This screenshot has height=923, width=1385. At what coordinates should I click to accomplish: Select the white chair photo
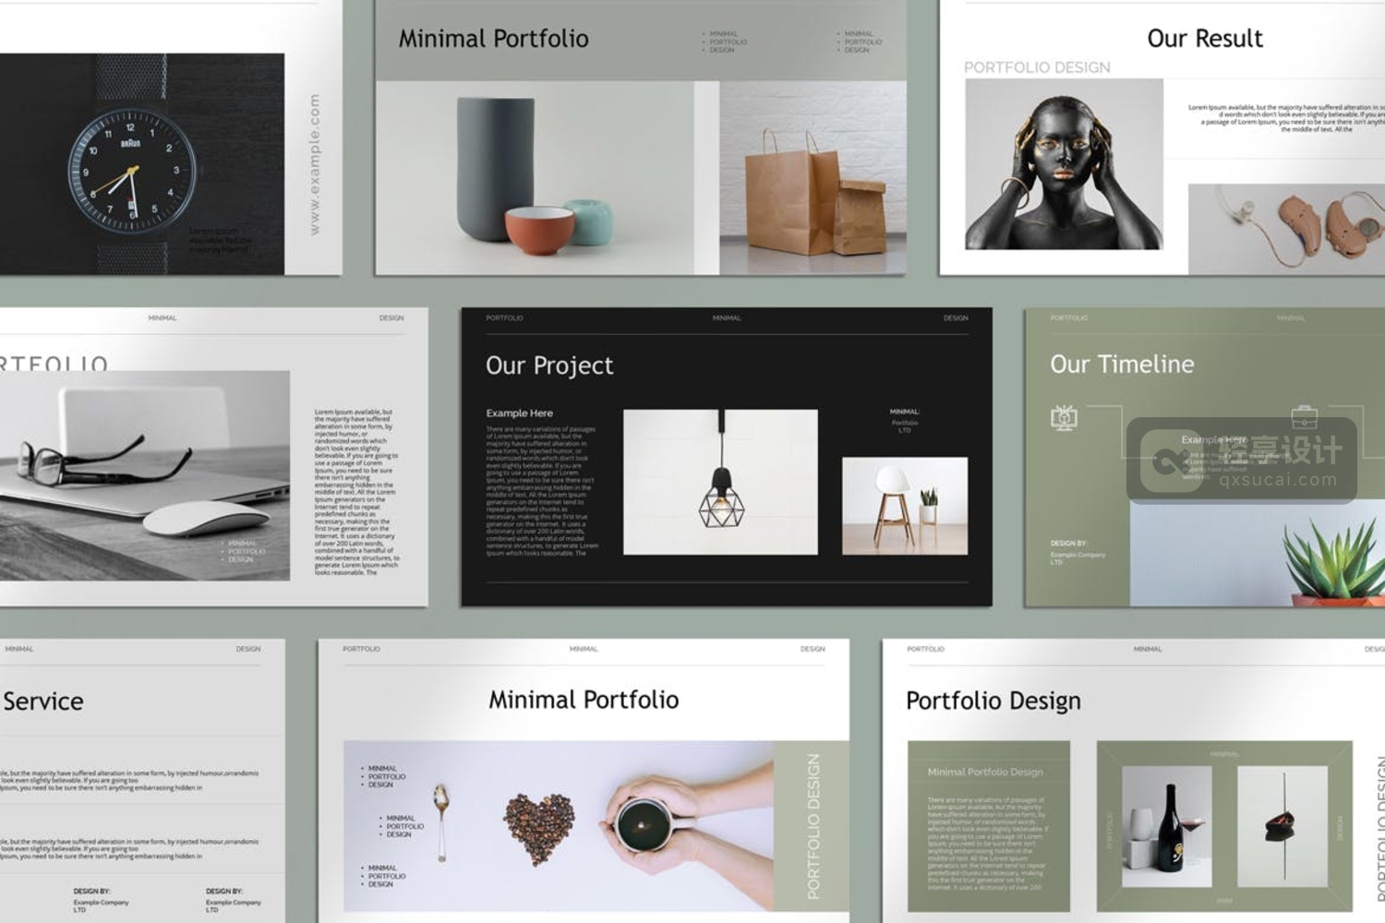pyautogui.click(x=905, y=506)
